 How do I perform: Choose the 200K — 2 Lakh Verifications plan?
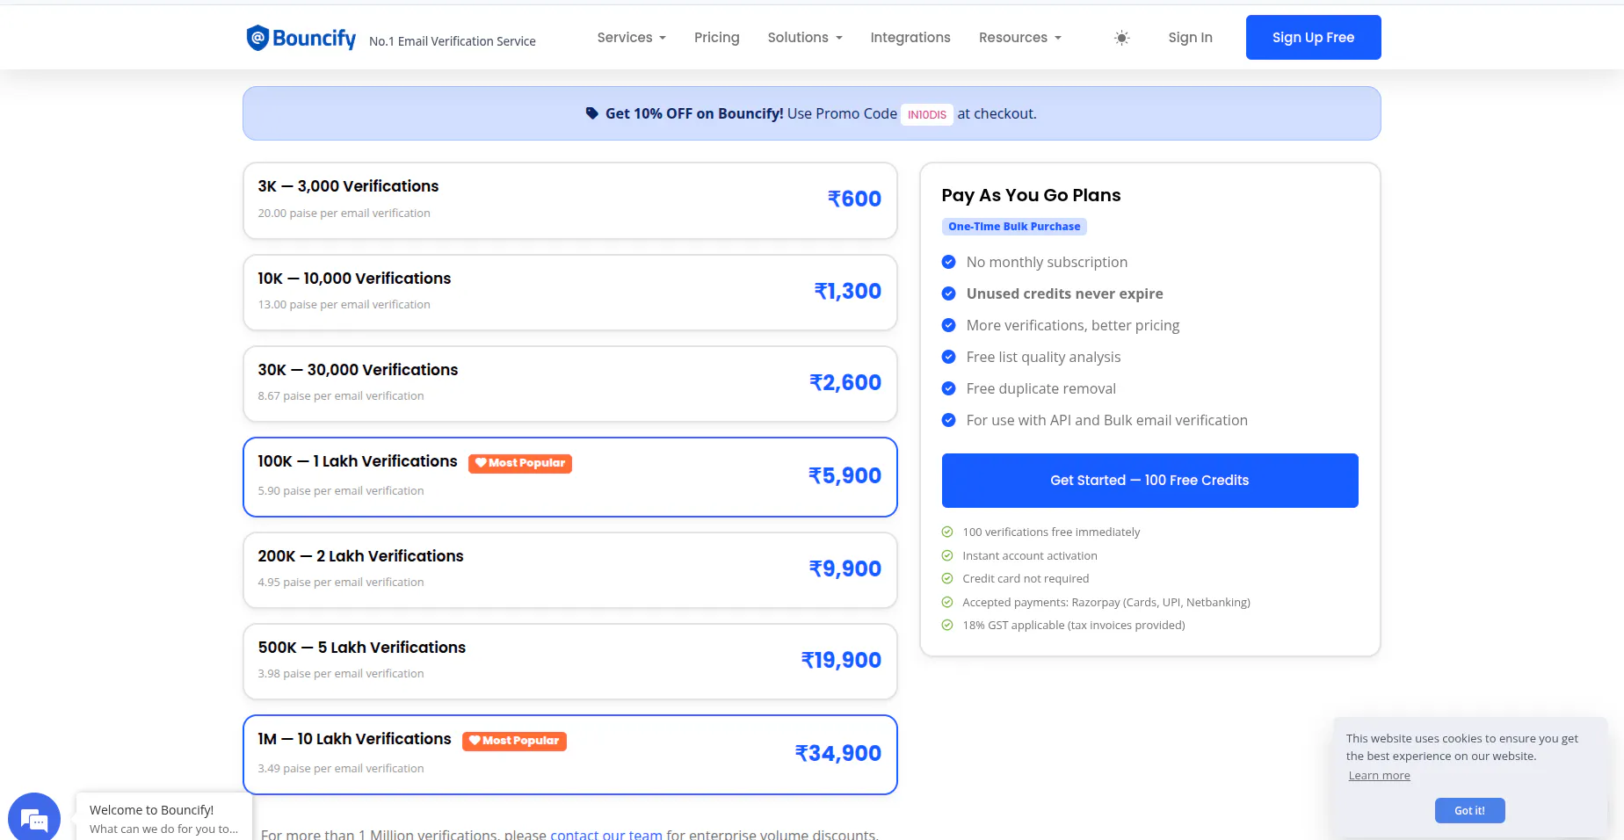570,570
